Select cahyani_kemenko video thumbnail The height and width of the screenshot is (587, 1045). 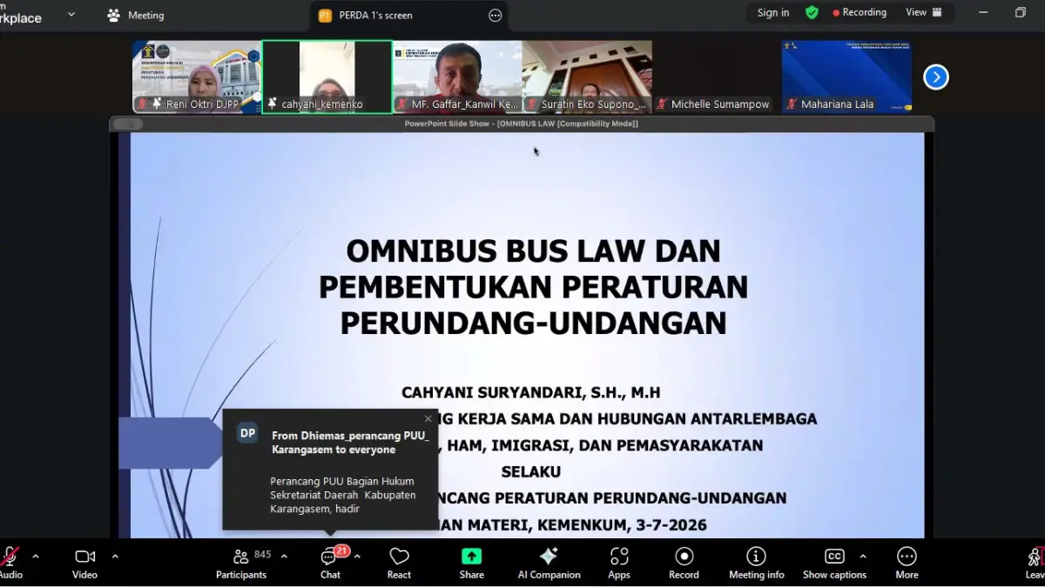(327, 77)
